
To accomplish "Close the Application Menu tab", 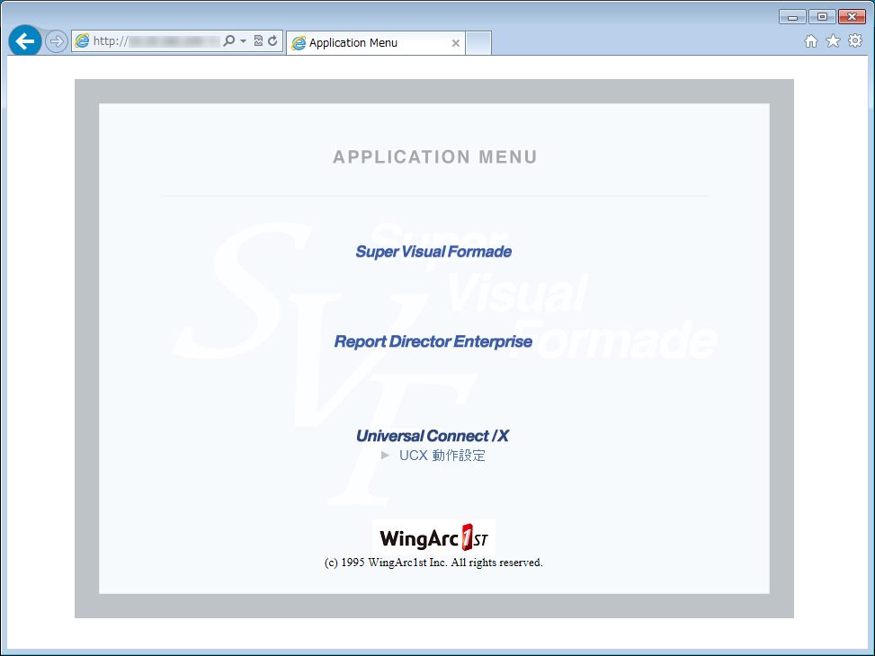I will coord(455,43).
